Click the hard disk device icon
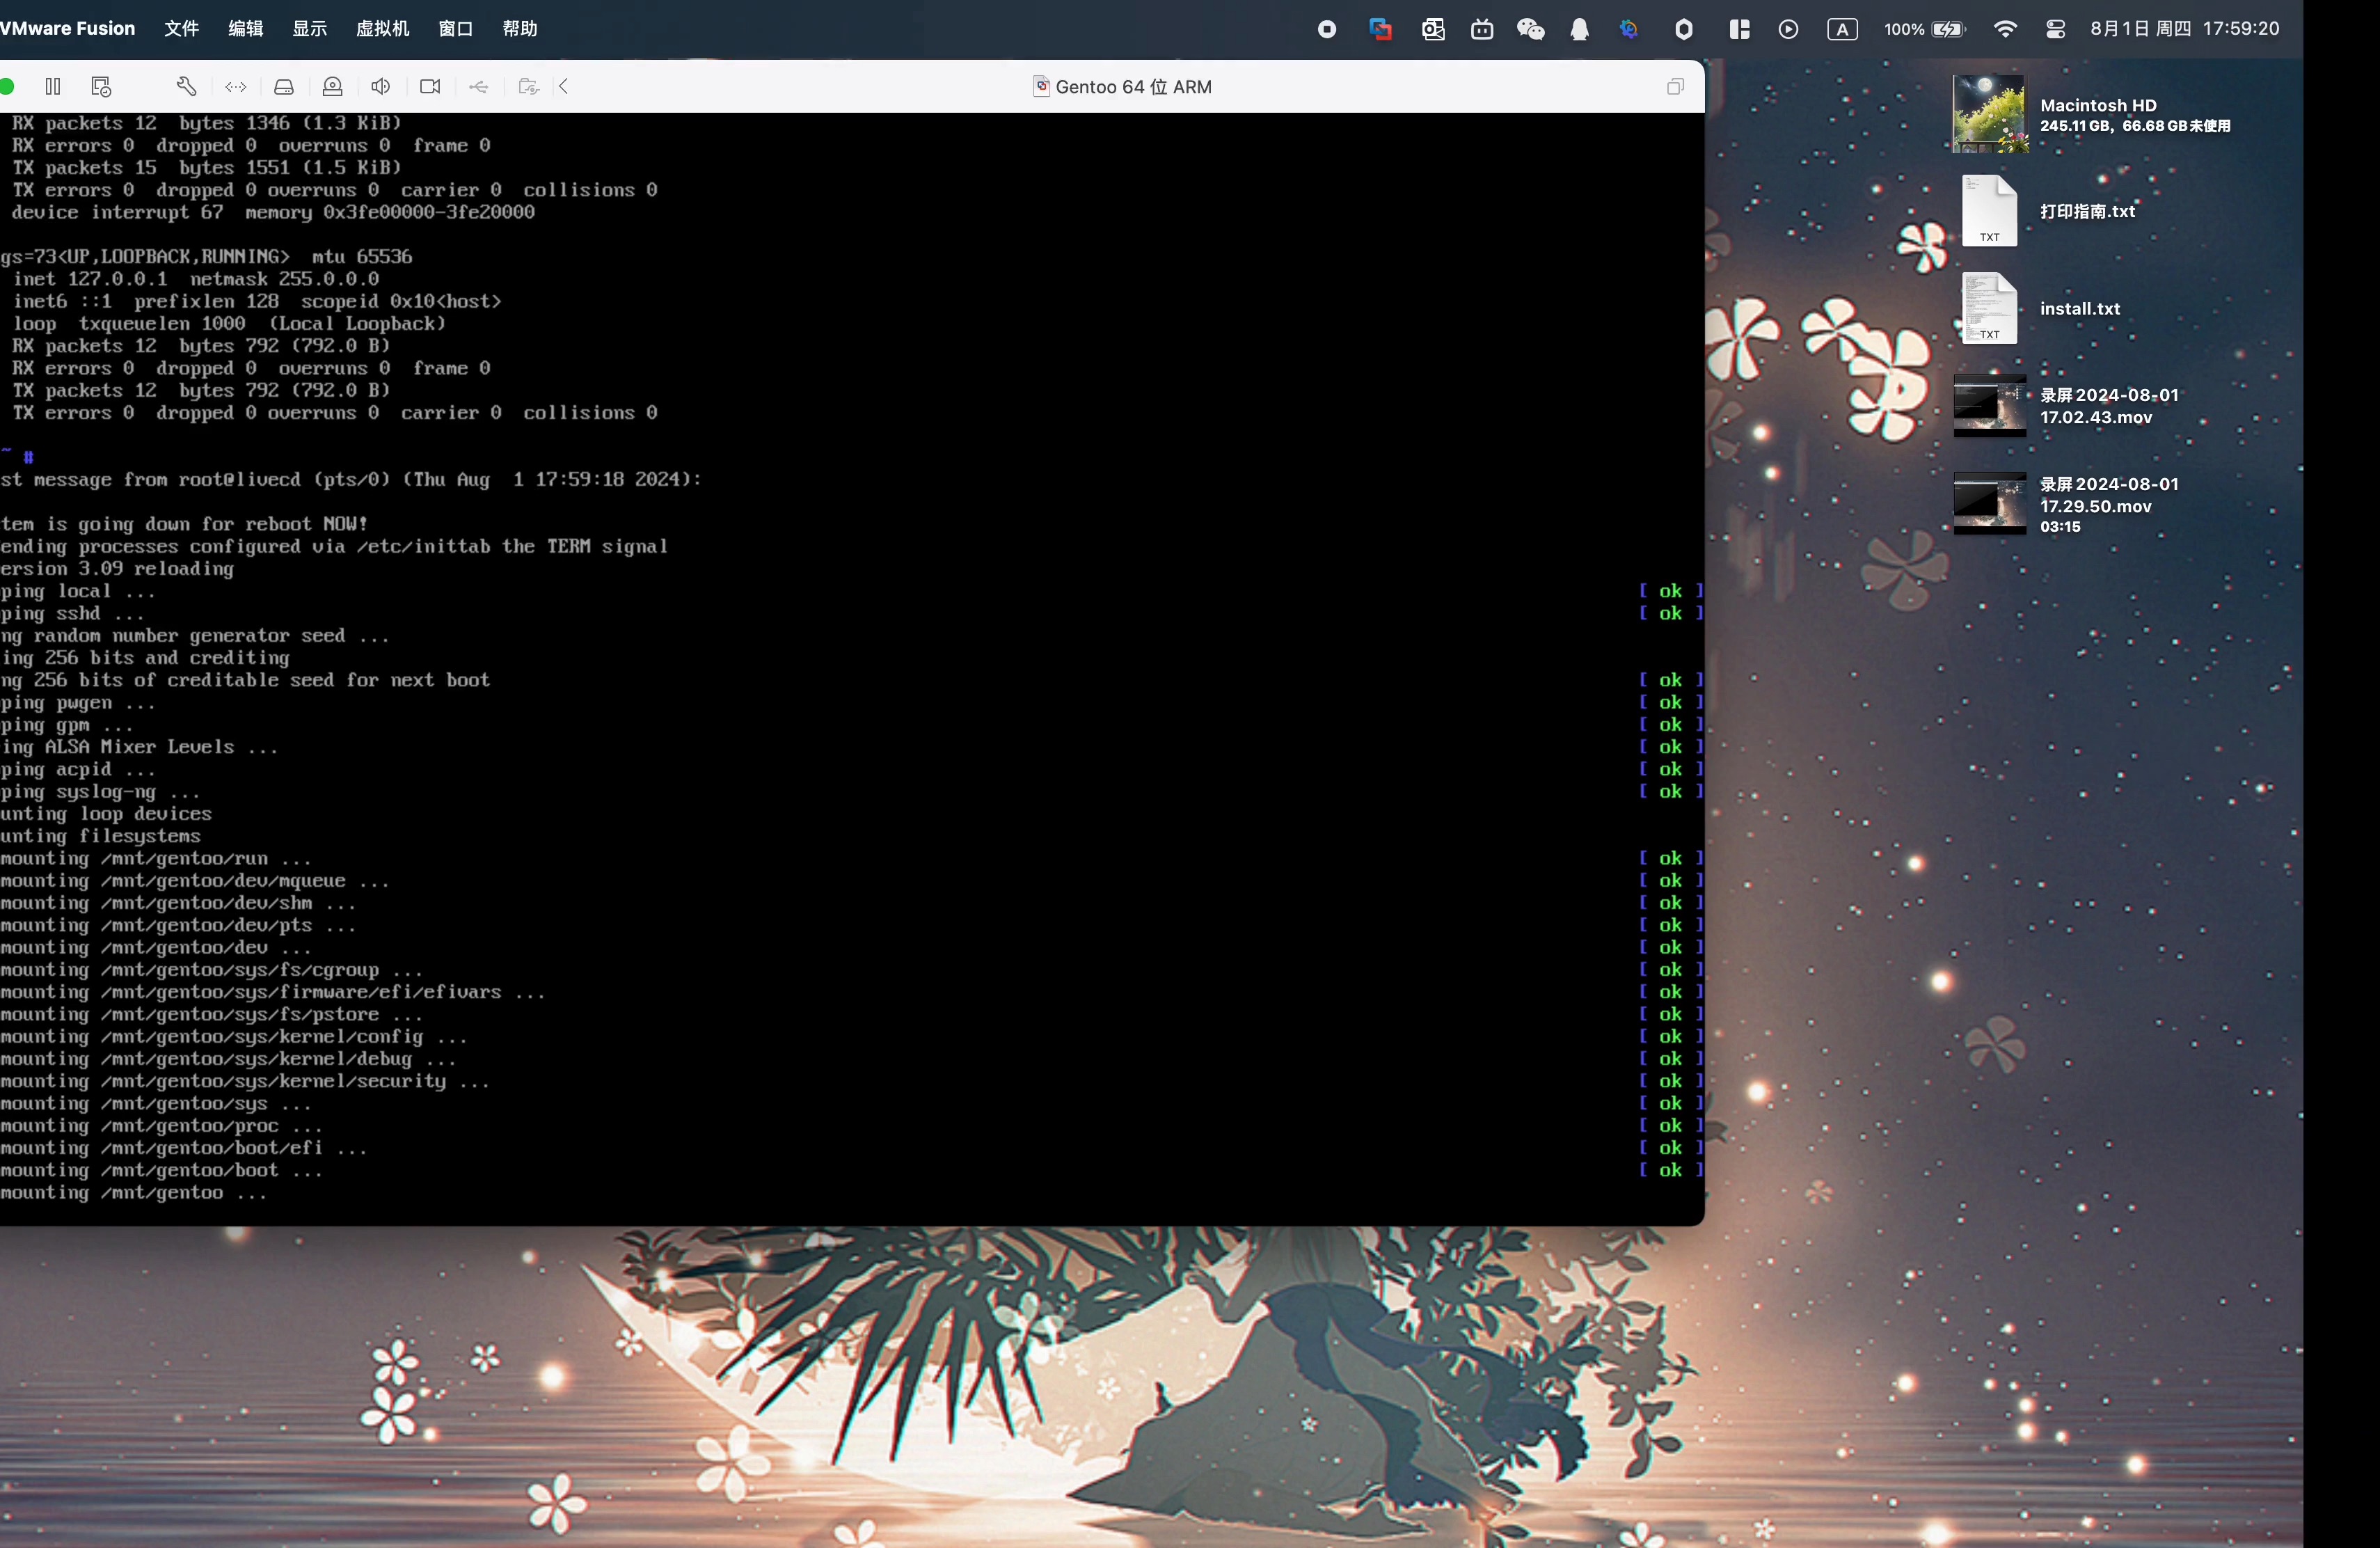Screen dimensions: 2380x1548 click(284, 87)
